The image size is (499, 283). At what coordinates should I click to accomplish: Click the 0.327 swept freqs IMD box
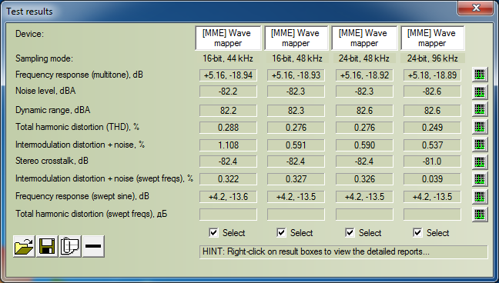296,179
